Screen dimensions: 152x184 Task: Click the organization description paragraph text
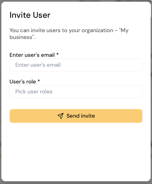click(69, 34)
